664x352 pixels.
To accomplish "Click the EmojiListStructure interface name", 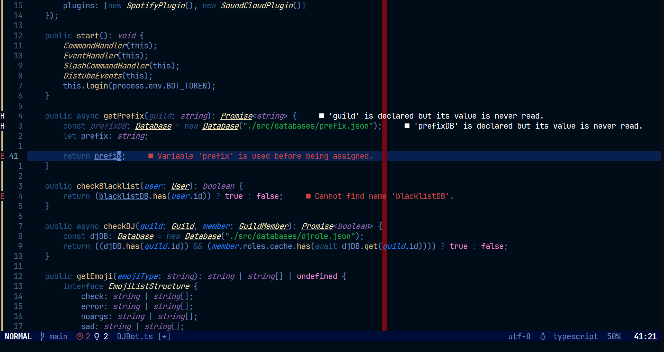I will (x=149, y=286).
